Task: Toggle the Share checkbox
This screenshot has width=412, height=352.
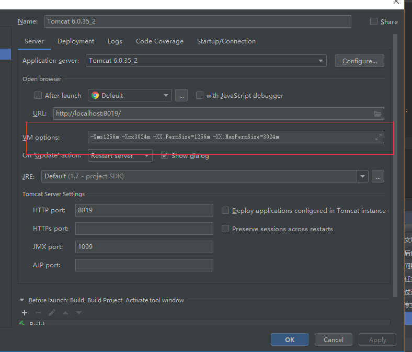Action: click(x=374, y=21)
